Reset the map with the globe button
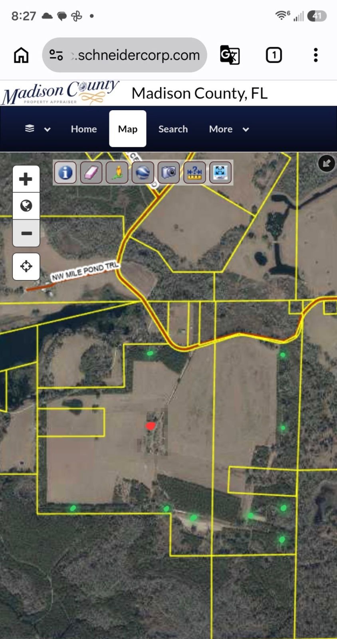Image resolution: width=337 pixels, height=639 pixels. point(26,206)
